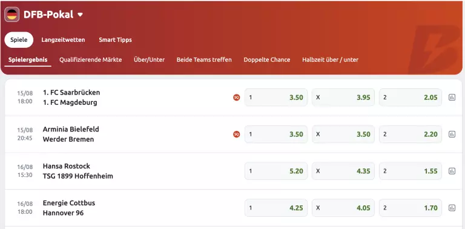Select Hoffenheim away win at 1.55
465x229 pixels.
click(411, 171)
